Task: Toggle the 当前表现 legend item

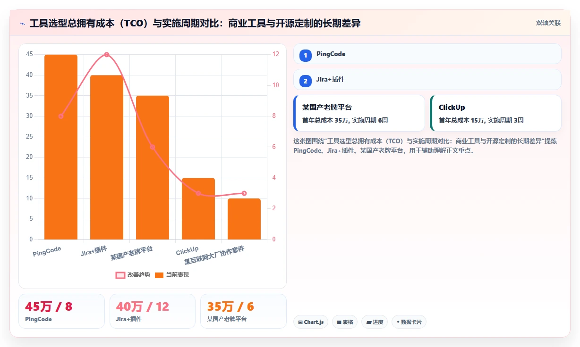Action: point(172,275)
